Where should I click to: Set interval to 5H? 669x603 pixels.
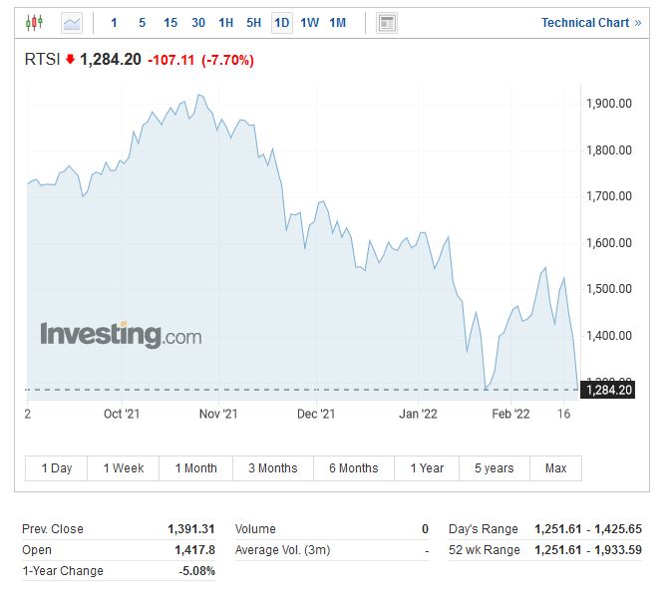(254, 22)
